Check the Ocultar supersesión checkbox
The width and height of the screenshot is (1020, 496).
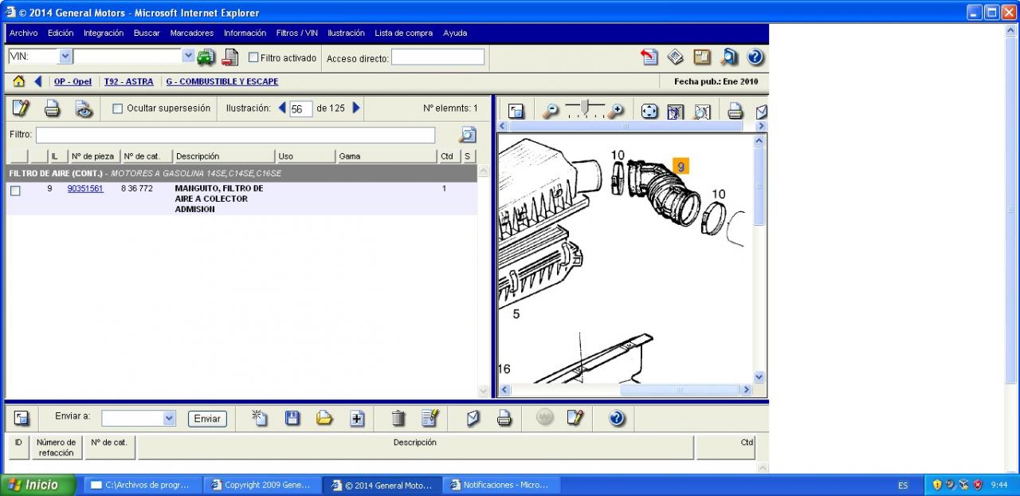point(118,108)
